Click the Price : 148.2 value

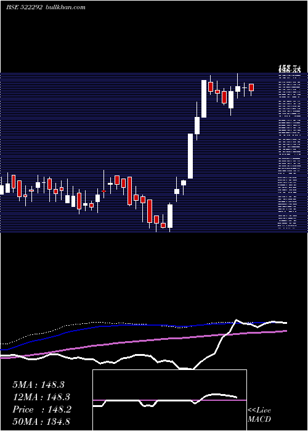(42, 409)
